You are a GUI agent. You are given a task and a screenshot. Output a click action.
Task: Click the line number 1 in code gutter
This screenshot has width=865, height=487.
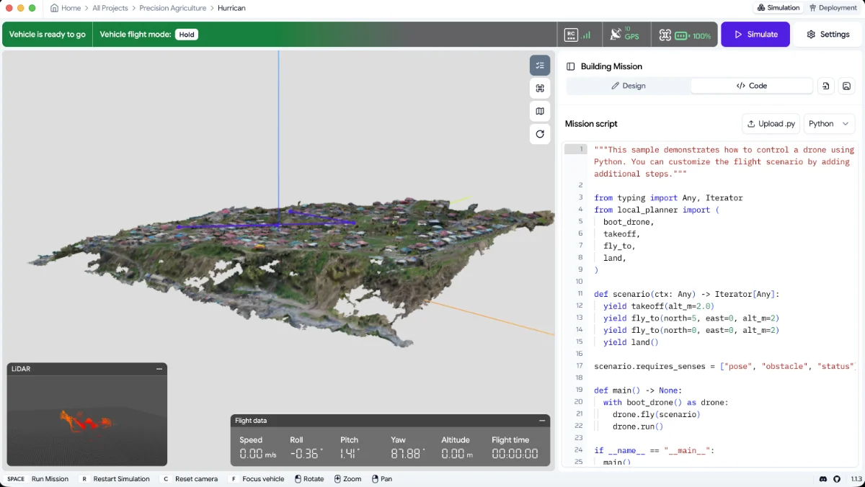click(x=580, y=150)
